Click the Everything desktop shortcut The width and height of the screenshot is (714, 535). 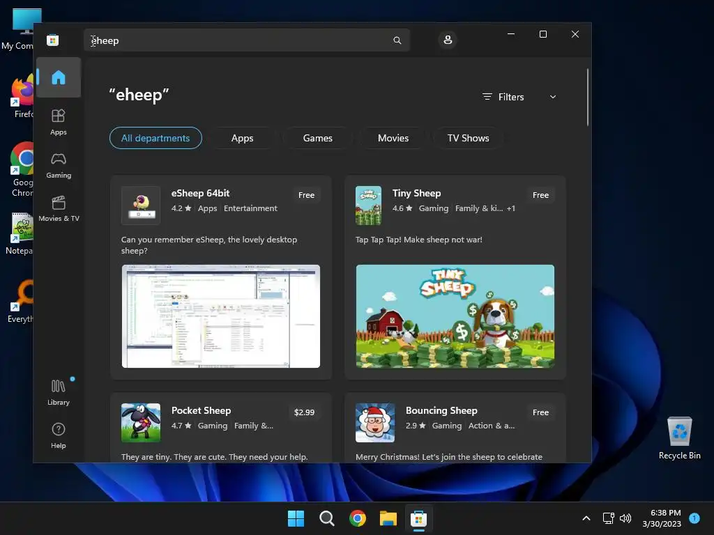(20, 302)
